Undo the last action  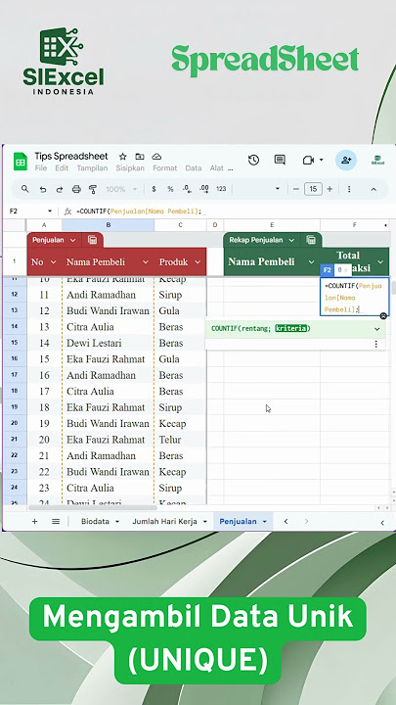tap(43, 189)
